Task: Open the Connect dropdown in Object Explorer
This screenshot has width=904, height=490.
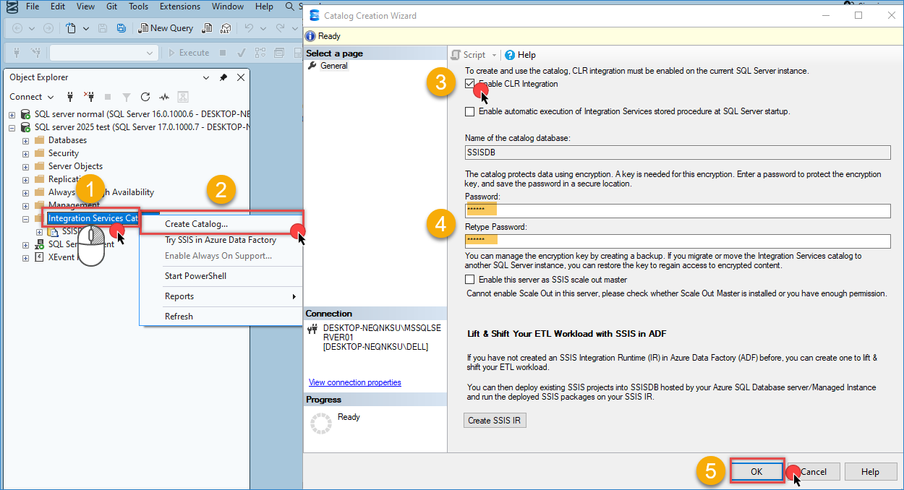Action: (x=31, y=97)
